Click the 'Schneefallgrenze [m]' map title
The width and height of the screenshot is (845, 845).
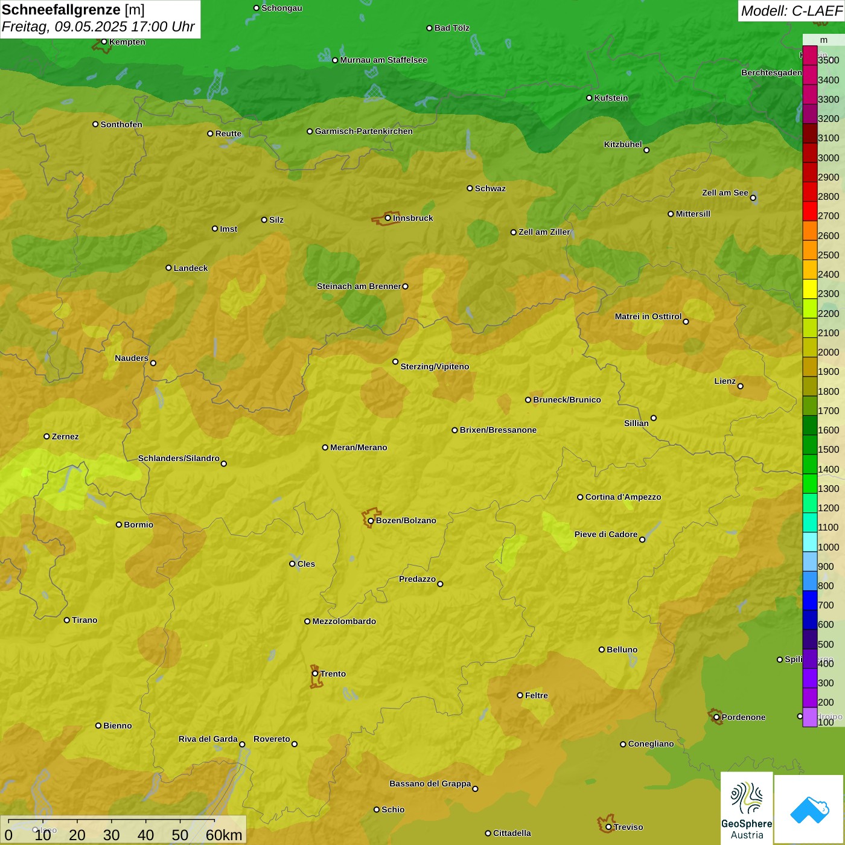coord(73,10)
